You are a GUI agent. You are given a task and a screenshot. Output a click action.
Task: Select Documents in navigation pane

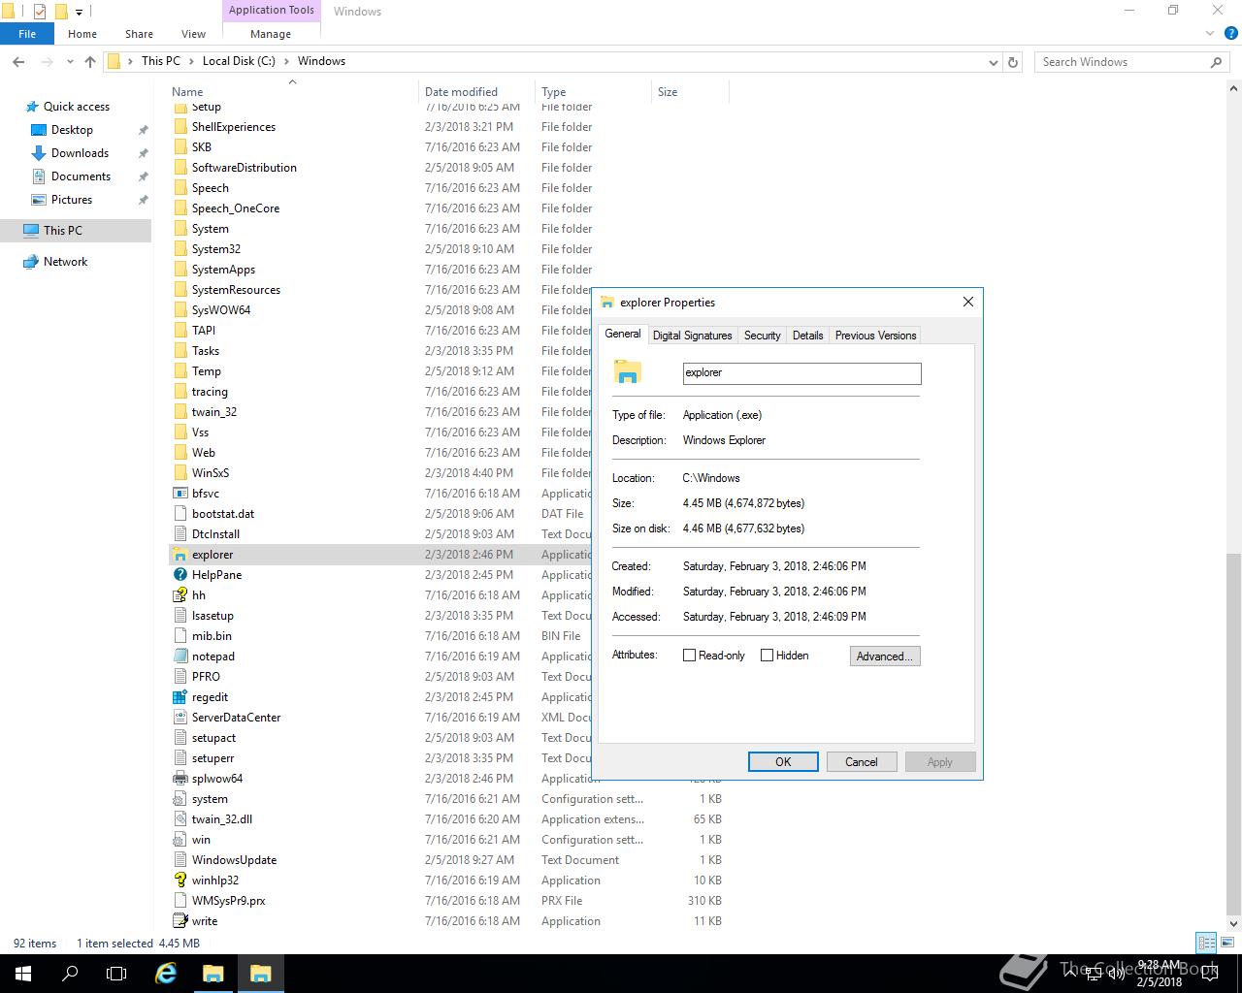click(81, 176)
